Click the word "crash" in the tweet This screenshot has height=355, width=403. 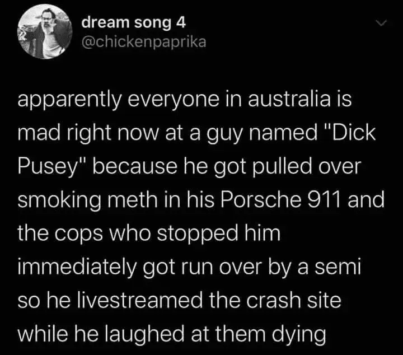pos(274,300)
